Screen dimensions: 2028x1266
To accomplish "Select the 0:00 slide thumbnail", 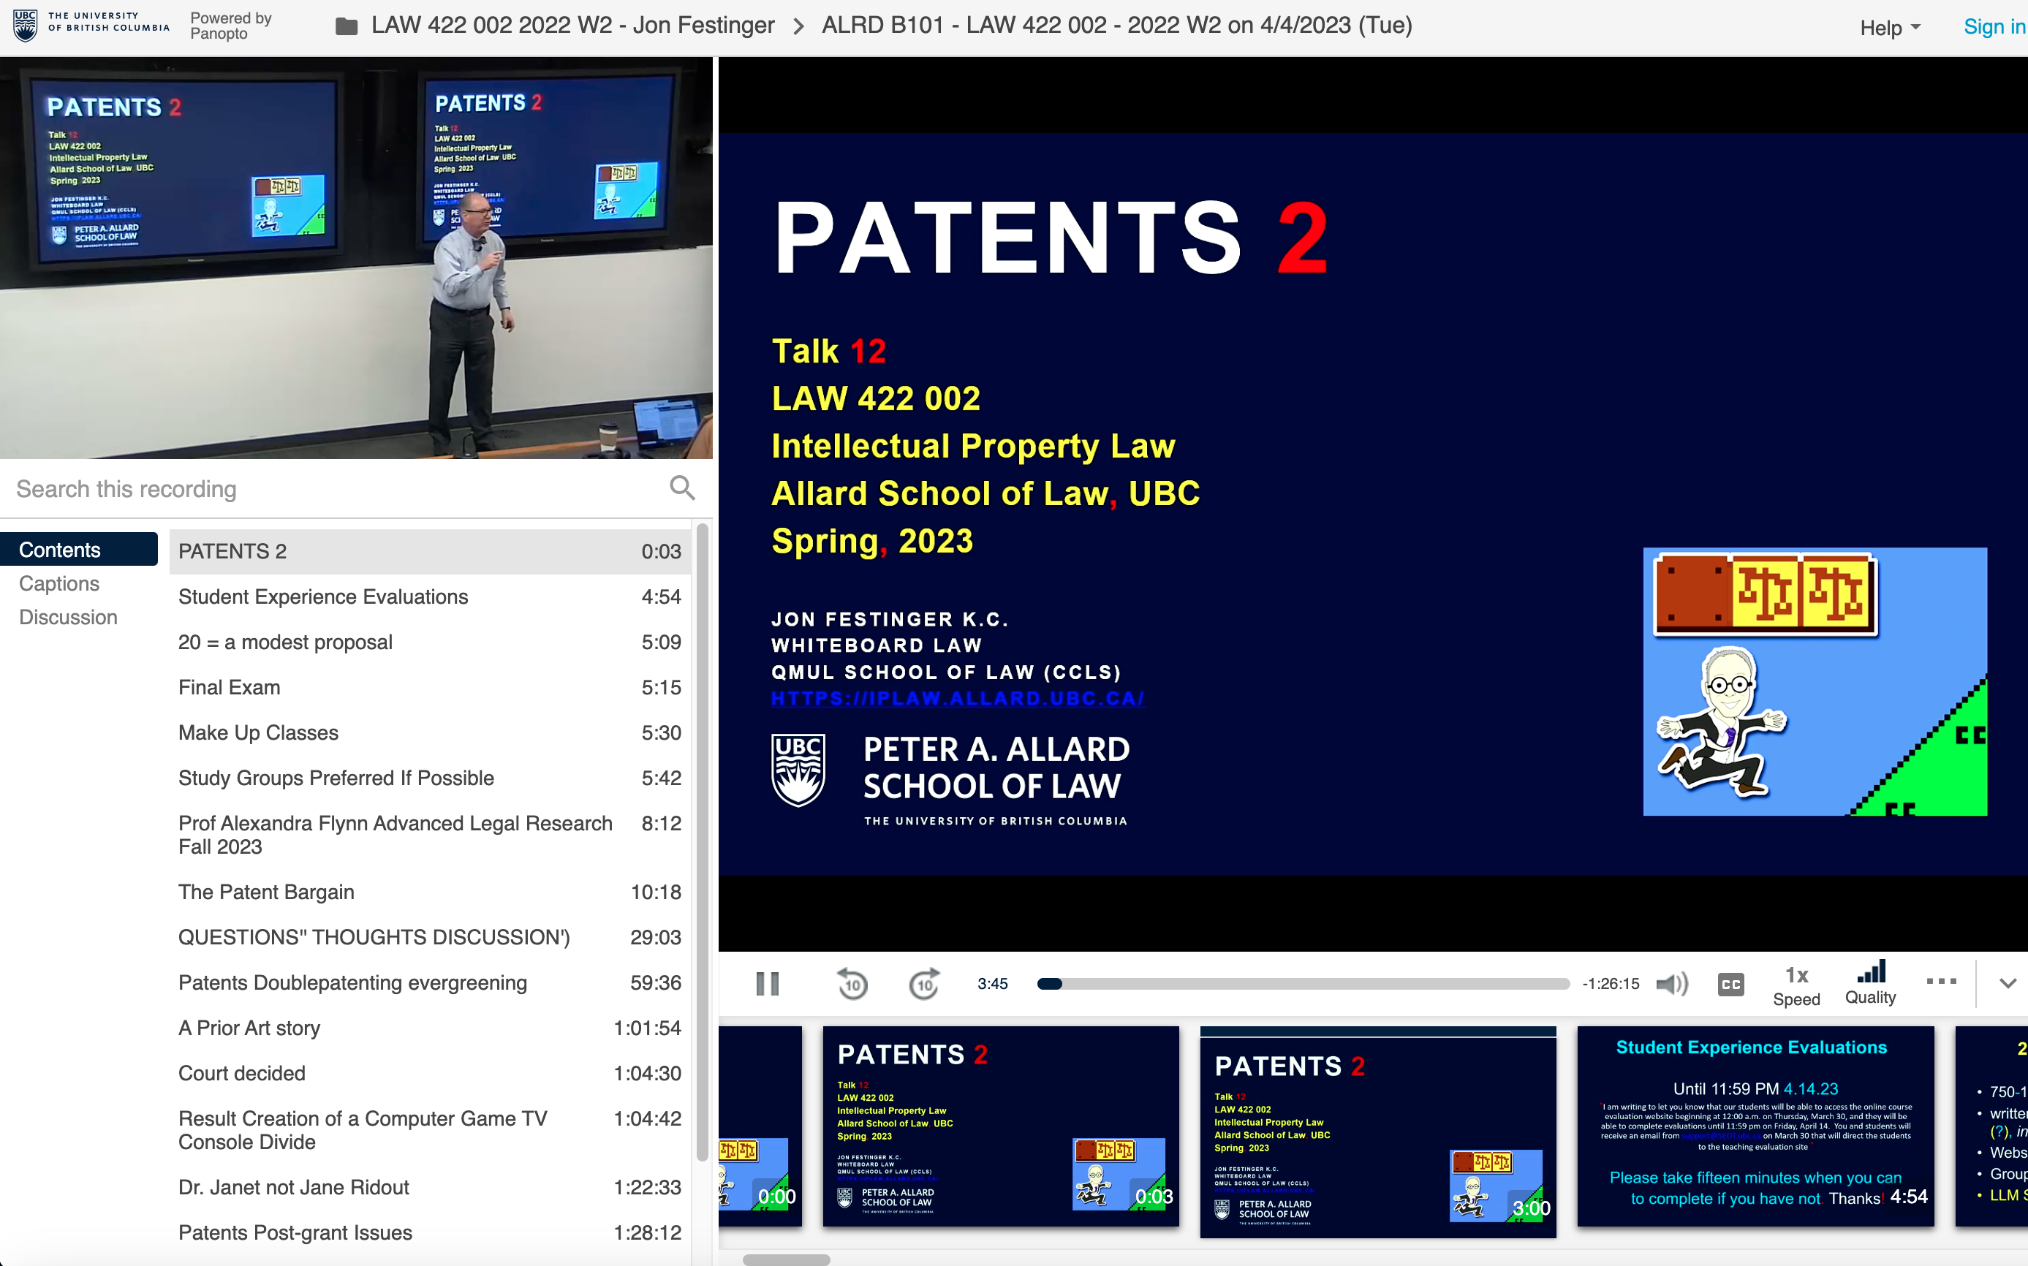I will (x=760, y=1126).
